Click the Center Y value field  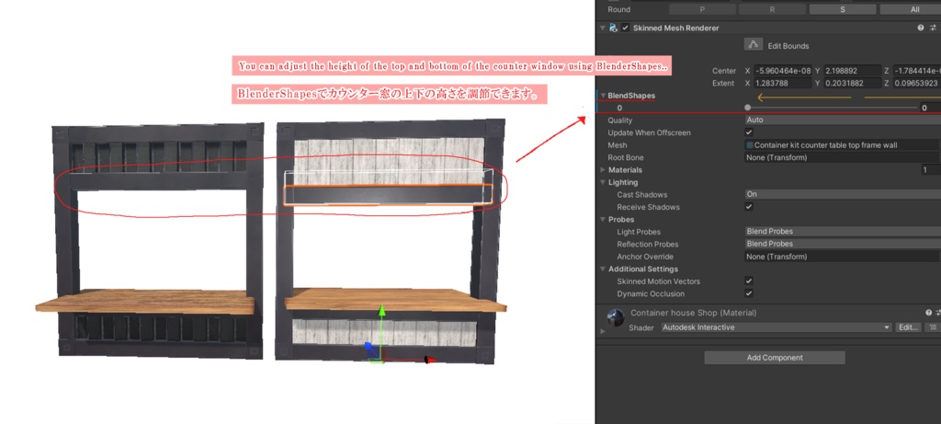coord(852,71)
